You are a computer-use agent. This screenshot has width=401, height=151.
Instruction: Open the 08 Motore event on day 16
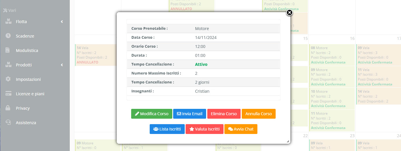pos(332,55)
